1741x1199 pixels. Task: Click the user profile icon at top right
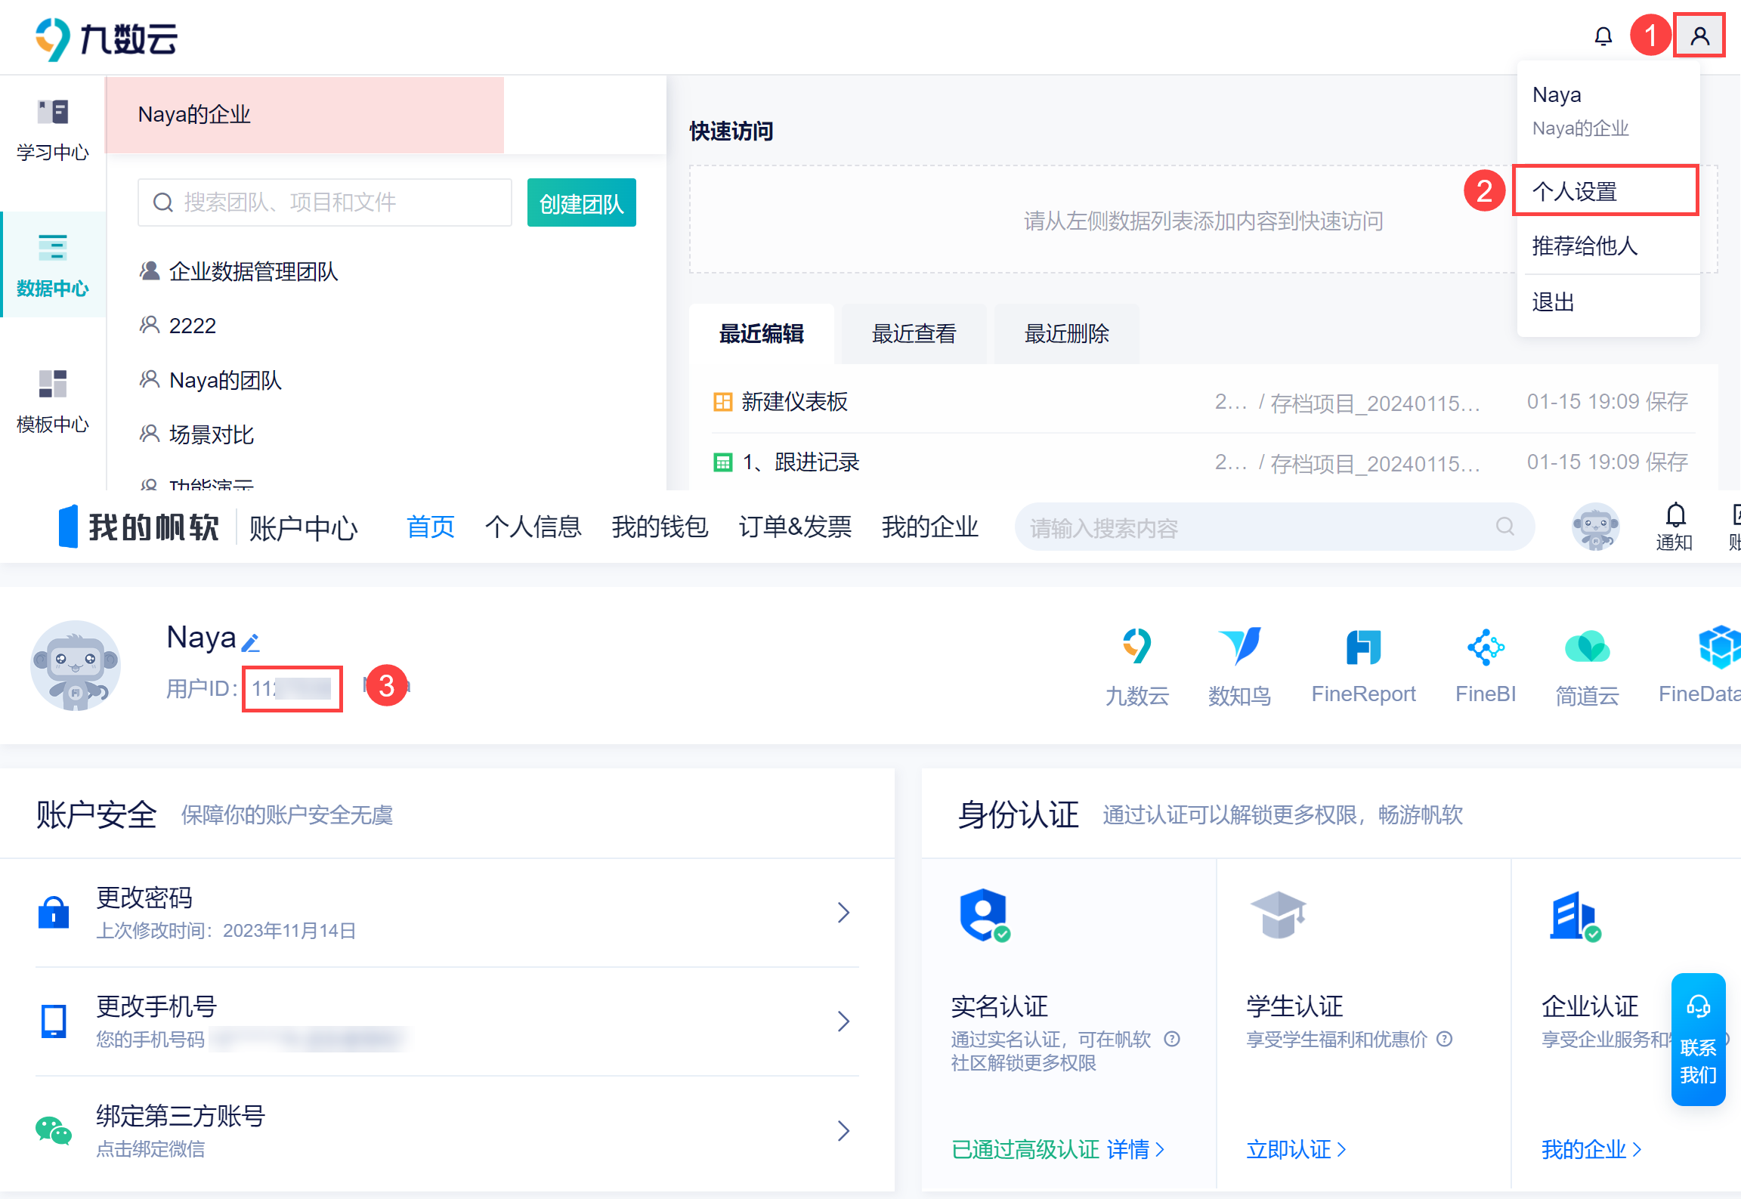tap(1699, 36)
